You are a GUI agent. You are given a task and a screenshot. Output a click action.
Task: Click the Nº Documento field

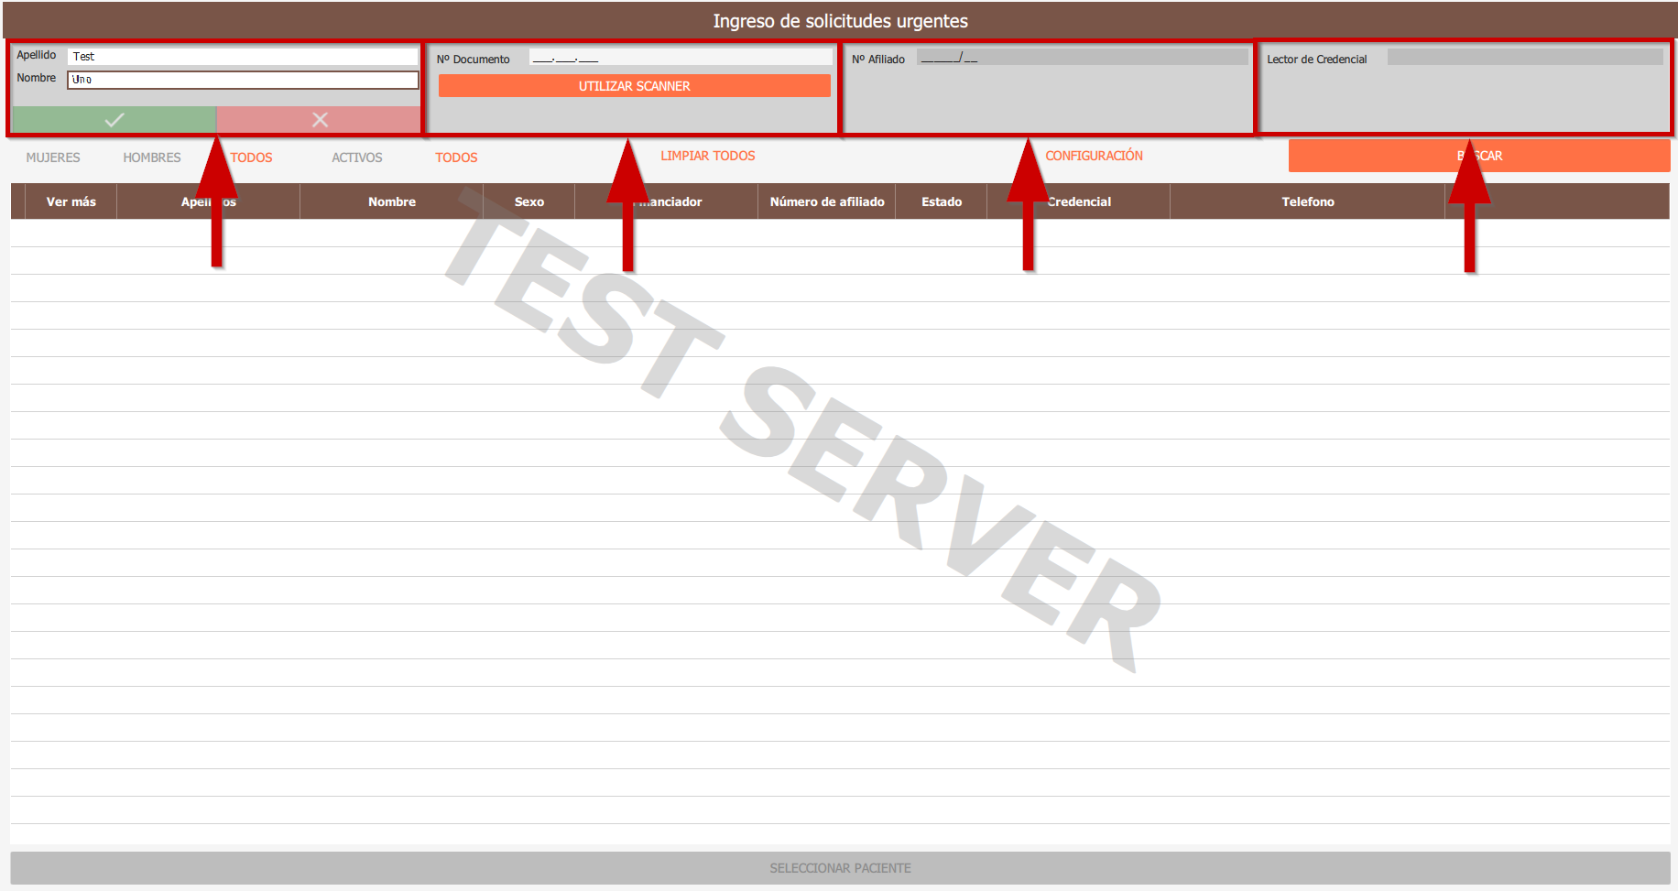tap(680, 59)
